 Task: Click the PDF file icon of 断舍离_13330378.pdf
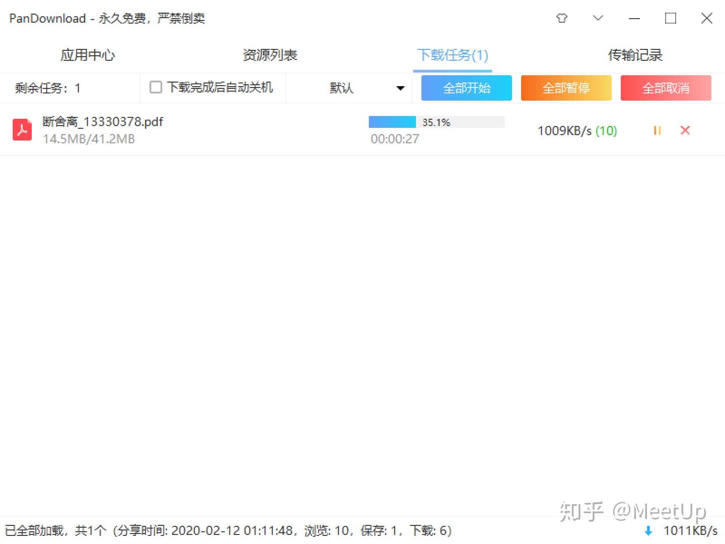click(x=22, y=129)
